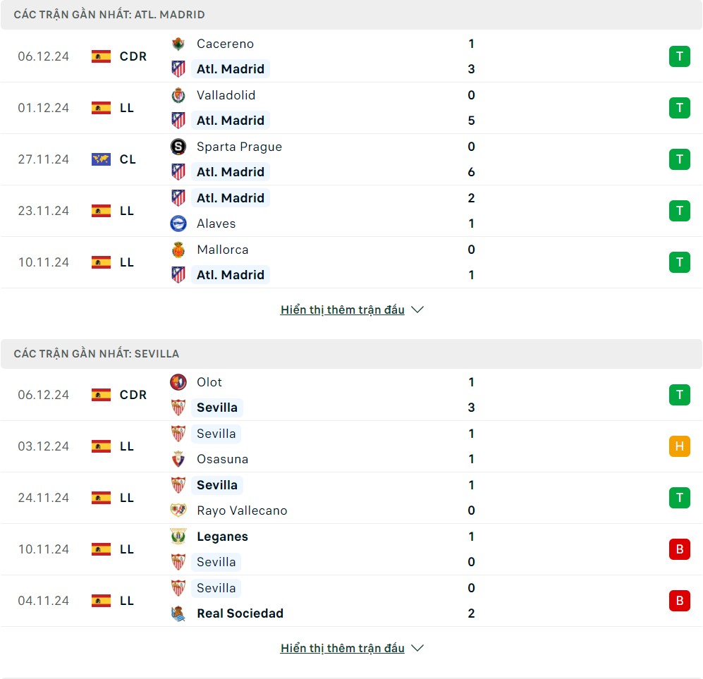Open the Sevilla vs Real Sociedad match row
Image resolution: width=703 pixels, height=679 pixels.
[x=351, y=601]
